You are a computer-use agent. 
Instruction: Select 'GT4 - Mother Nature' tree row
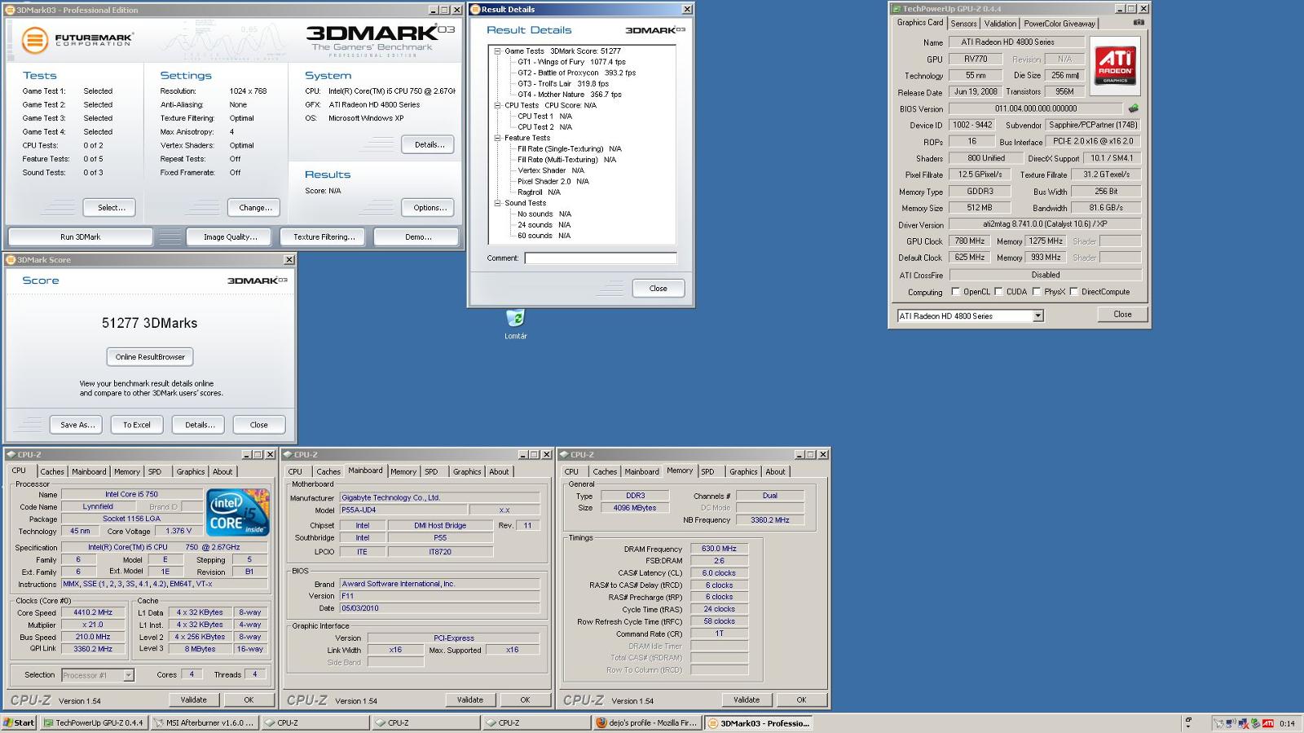(x=569, y=95)
